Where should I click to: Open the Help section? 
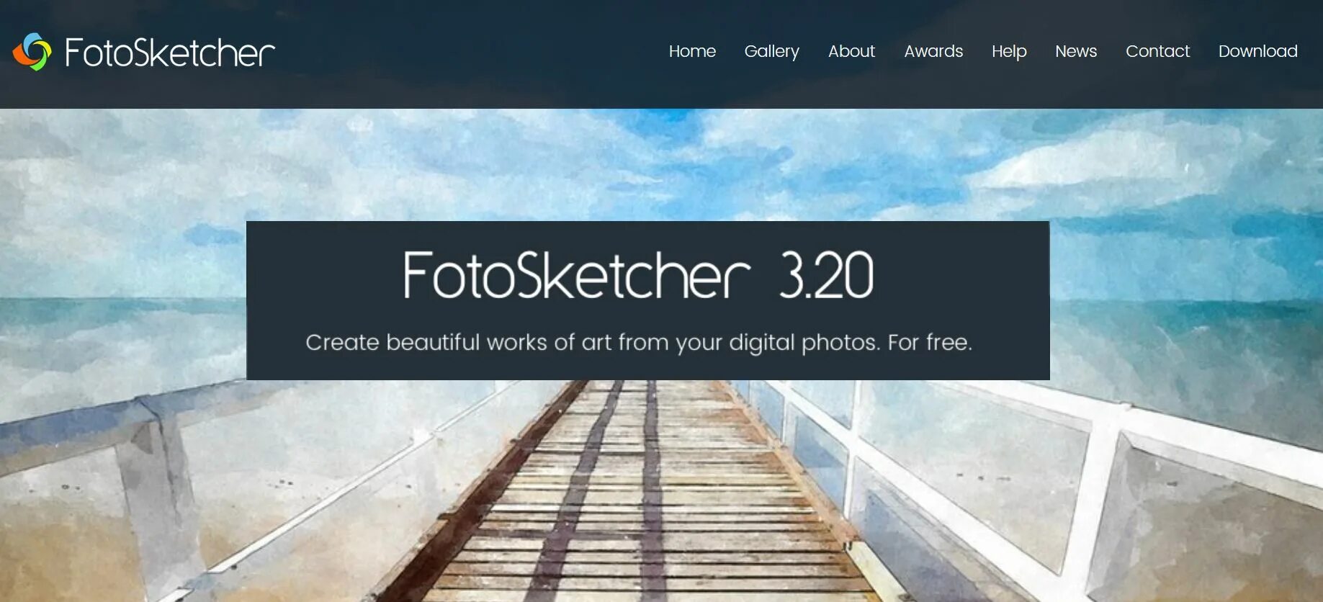(1009, 52)
